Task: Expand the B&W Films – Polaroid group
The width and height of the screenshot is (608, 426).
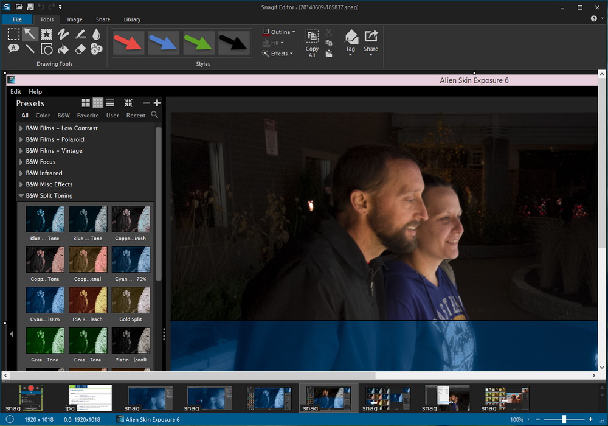Action: (x=21, y=140)
